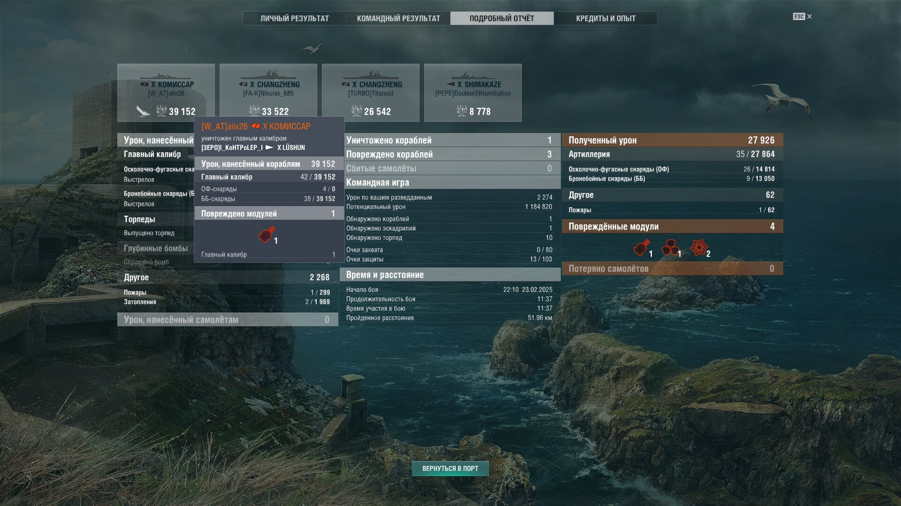The height and width of the screenshot is (506, 901).
Task: Click the Время и расстояние header
Action: tap(450, 275)
